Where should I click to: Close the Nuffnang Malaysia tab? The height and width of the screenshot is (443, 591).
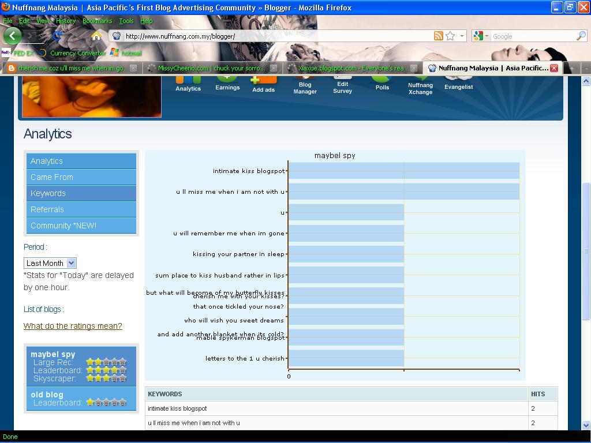tap(554, 68)
